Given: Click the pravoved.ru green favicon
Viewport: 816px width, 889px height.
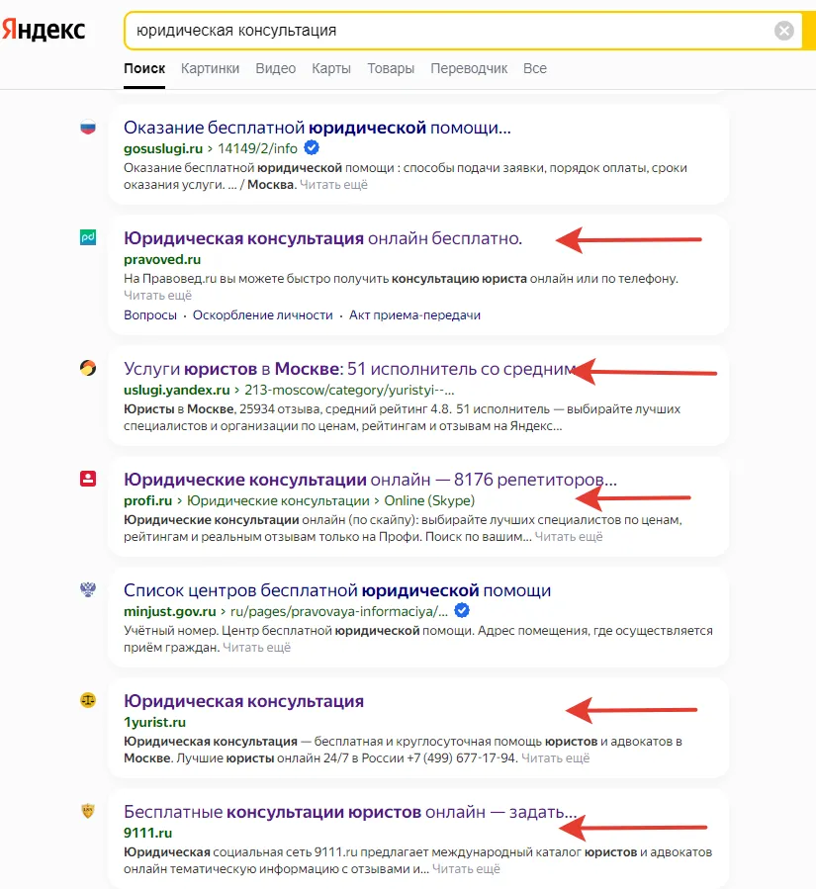Looking at the screenshot, I should tap(88, 237).
